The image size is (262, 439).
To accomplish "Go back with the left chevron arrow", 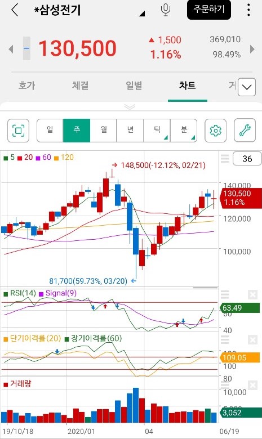I will (x=15, y=10).
